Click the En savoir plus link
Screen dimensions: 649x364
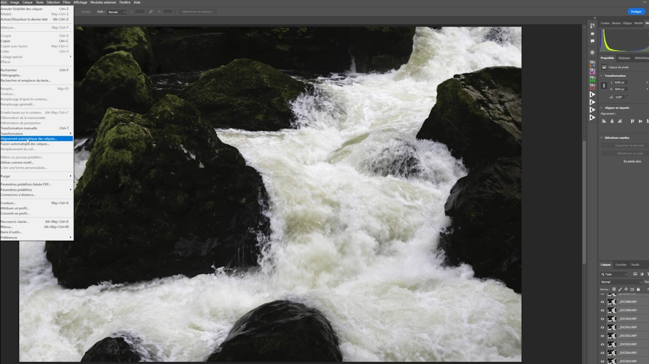632,161
